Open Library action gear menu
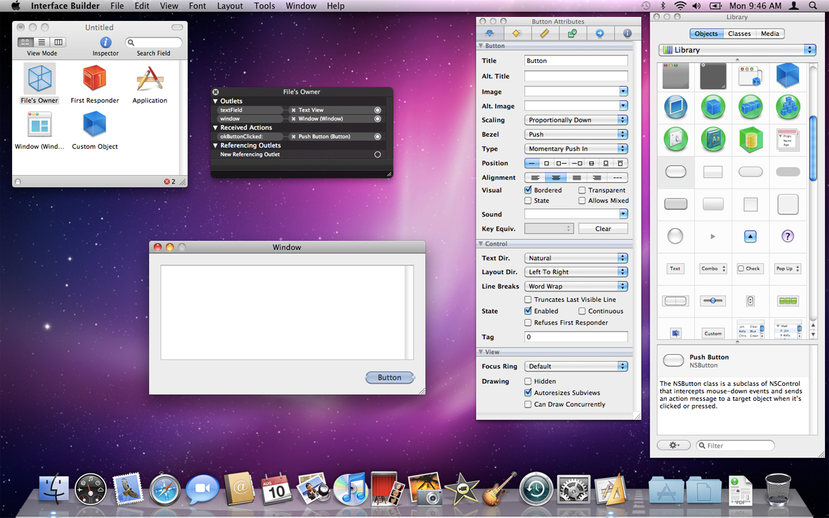Image resolution: width=829 pixels, height=518 pixels. pos(673,446)
